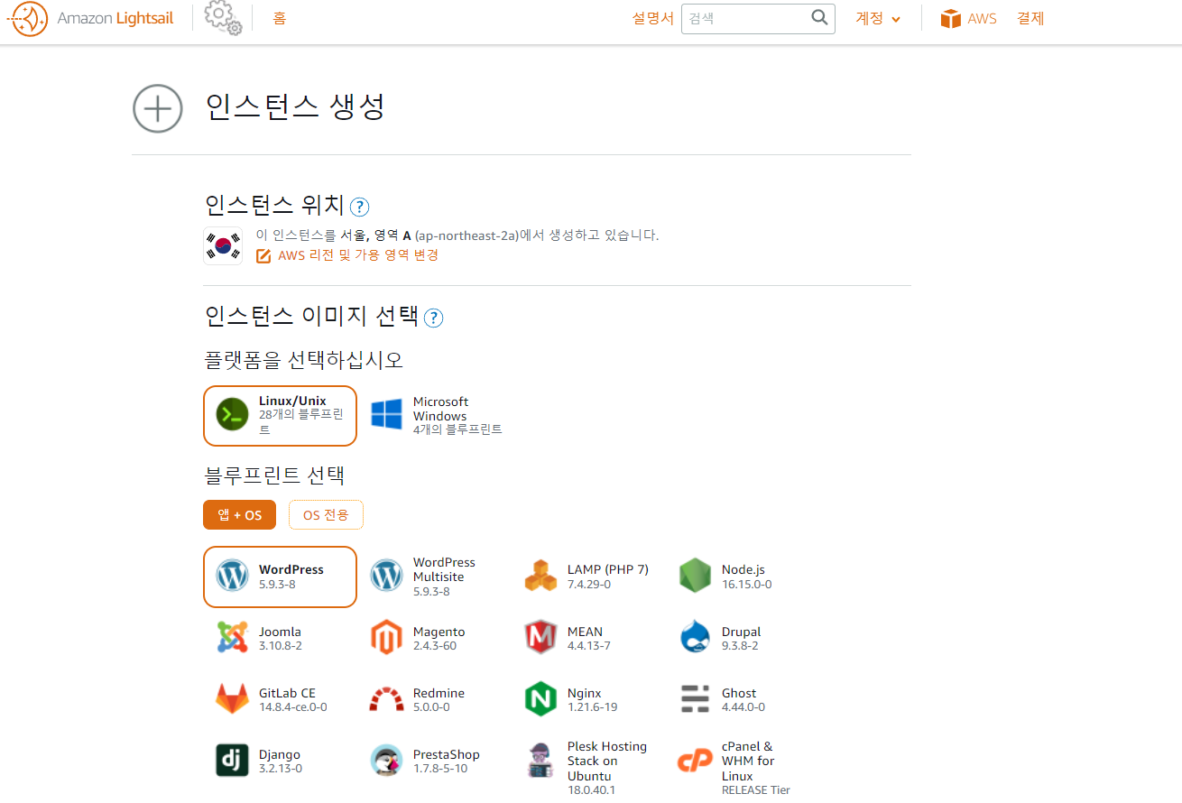Click the 4개의 블루프린트 text under Windows
The width and height of the screenshot is (1182, 803).
(x=457, y=430)
